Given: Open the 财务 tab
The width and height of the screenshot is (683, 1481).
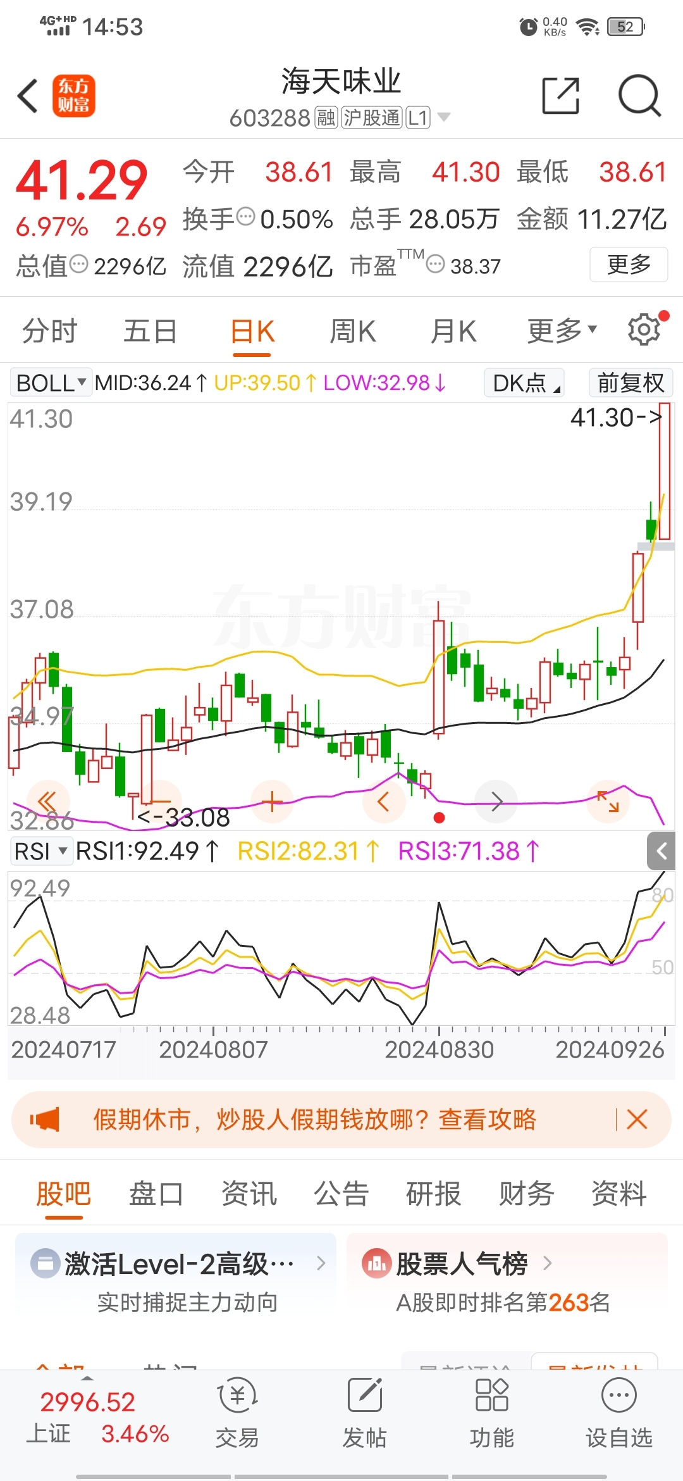Looking at the screenshot, I should tap(526, 1194).
